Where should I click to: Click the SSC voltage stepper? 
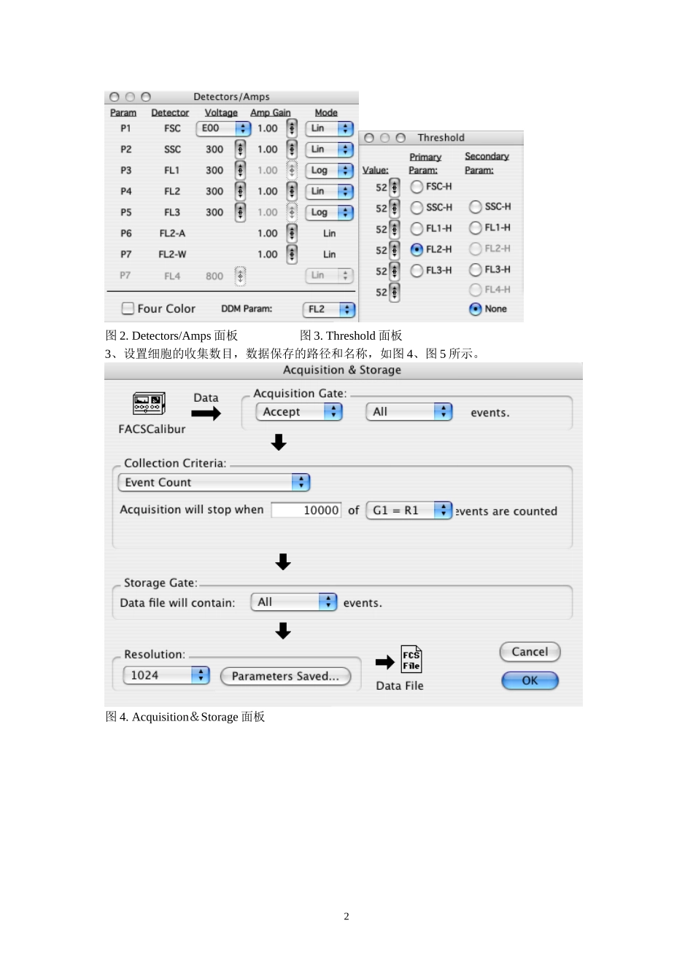coord(240,149)
